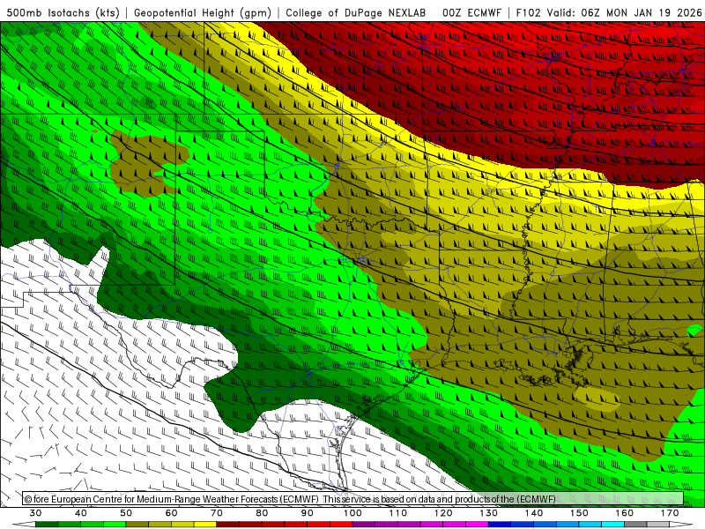
Task: Click the '40' value on the color scale
Action: 80,513
